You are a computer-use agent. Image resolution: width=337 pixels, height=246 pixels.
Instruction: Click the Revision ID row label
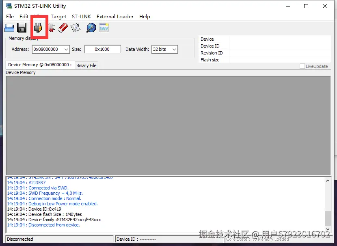[x=212, y=53]
